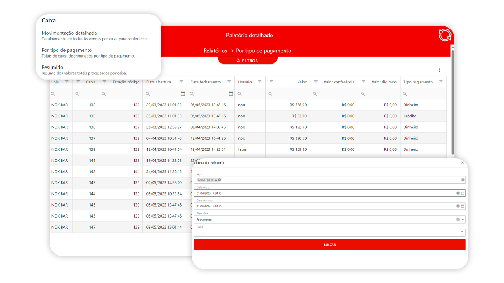Open the Estação código column filter icon
The height and width of the screenshot is (283, 504).
[105, 82]
